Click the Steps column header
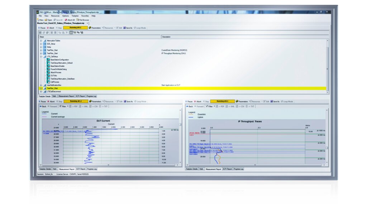367x206 pixels. click(x=100, y=37)
